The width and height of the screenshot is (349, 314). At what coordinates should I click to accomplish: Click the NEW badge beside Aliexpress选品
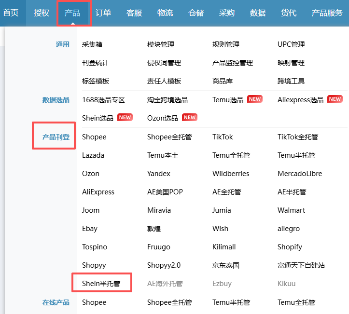pos(335,99)
